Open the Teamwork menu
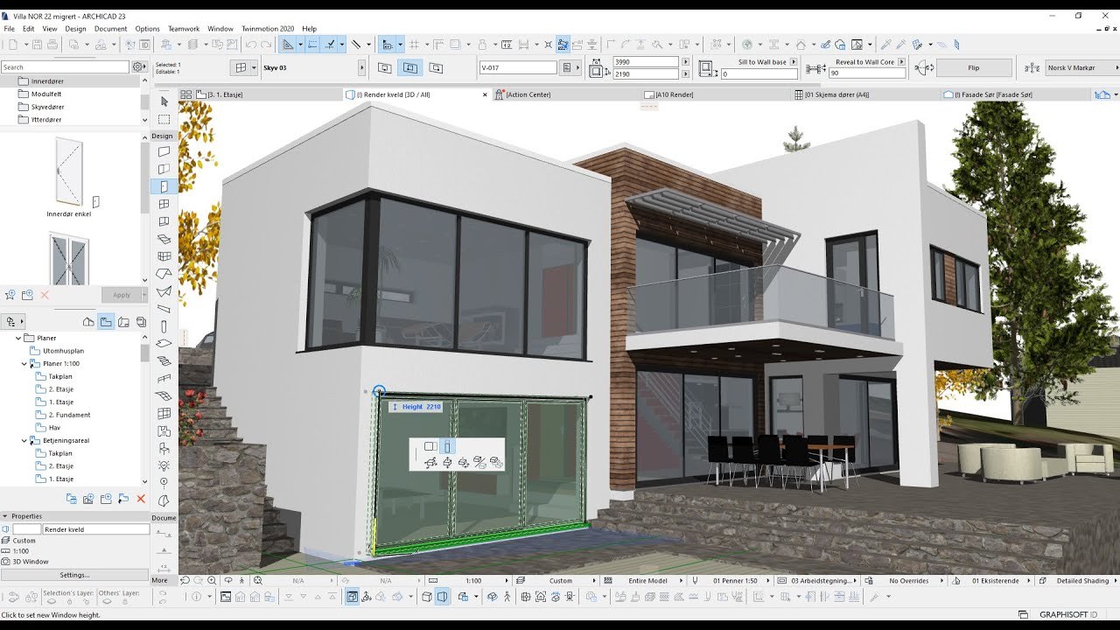Screen dimensions: 1120x630 (x=184, y=29)
